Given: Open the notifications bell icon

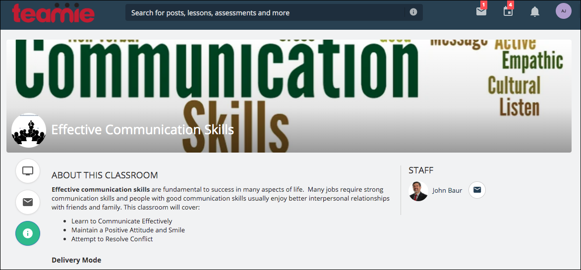Looking at the screenshot, I should point(535,12).
